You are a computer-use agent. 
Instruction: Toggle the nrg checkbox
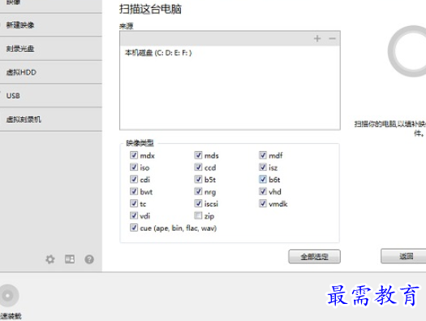click(198, 192)
